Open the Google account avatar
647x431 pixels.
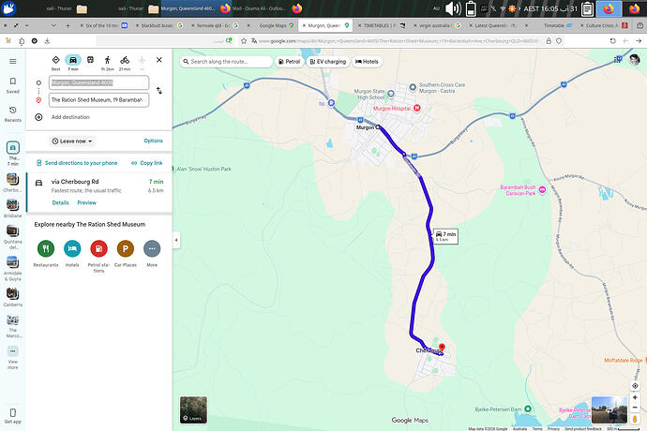click(x=635, y=60)
